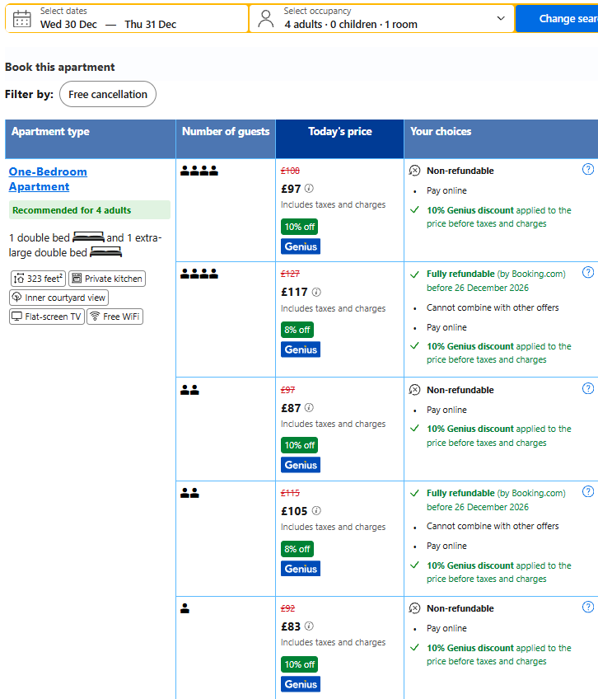Click the Change search button

click(557, 18)
